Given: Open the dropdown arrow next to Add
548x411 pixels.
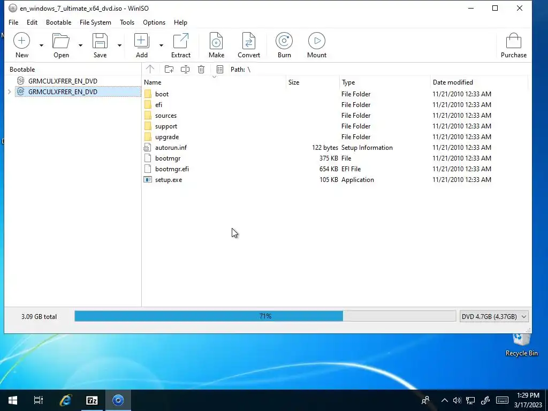Looking at the screenshot, I should coord(161,45).
